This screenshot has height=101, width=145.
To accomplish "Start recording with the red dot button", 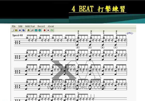I will [45, 30].
